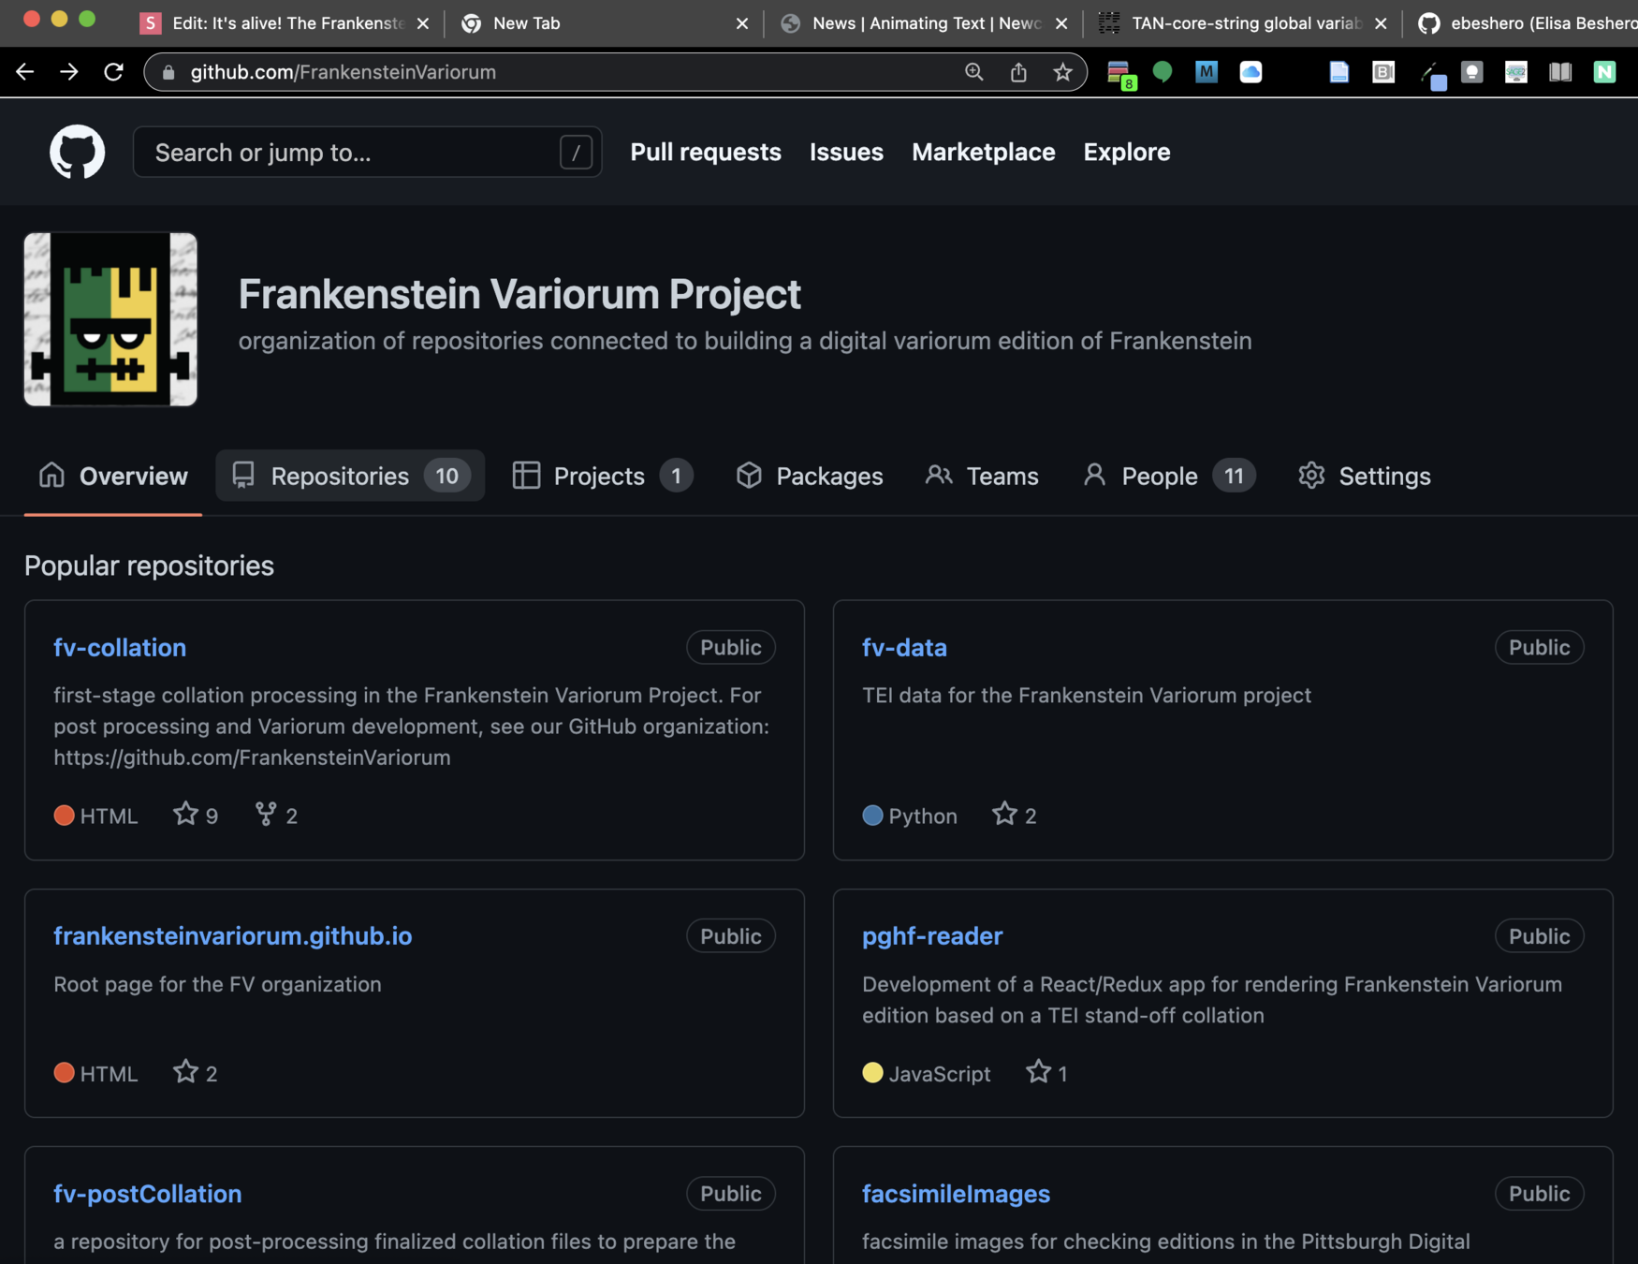Switch to the ebeshero GitHub browser tab
Viewport: 1638px width, 1264px height.
1526,23
